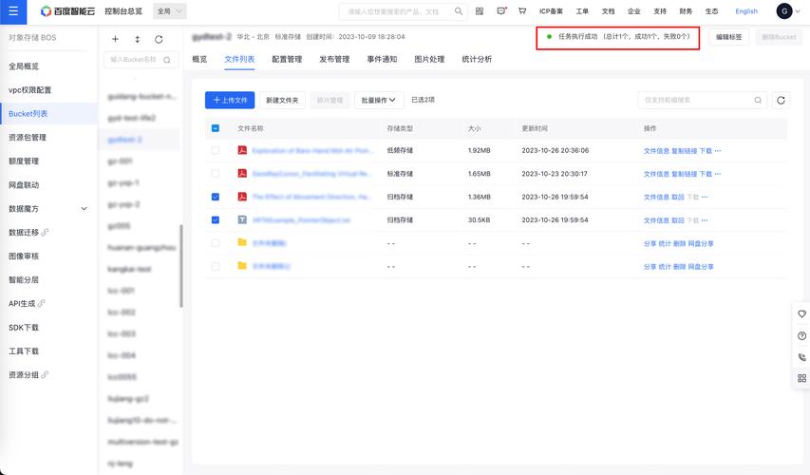Switch to the 配置管理 tab
The height and width of the screenshot is (475, 810).
pos(287,60)
